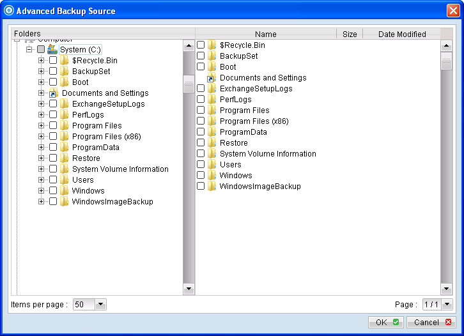Viewport: 464px width, 336px height.
Task: Click Documents and Settings shortcut icon in file list
Action: (212, 77)
